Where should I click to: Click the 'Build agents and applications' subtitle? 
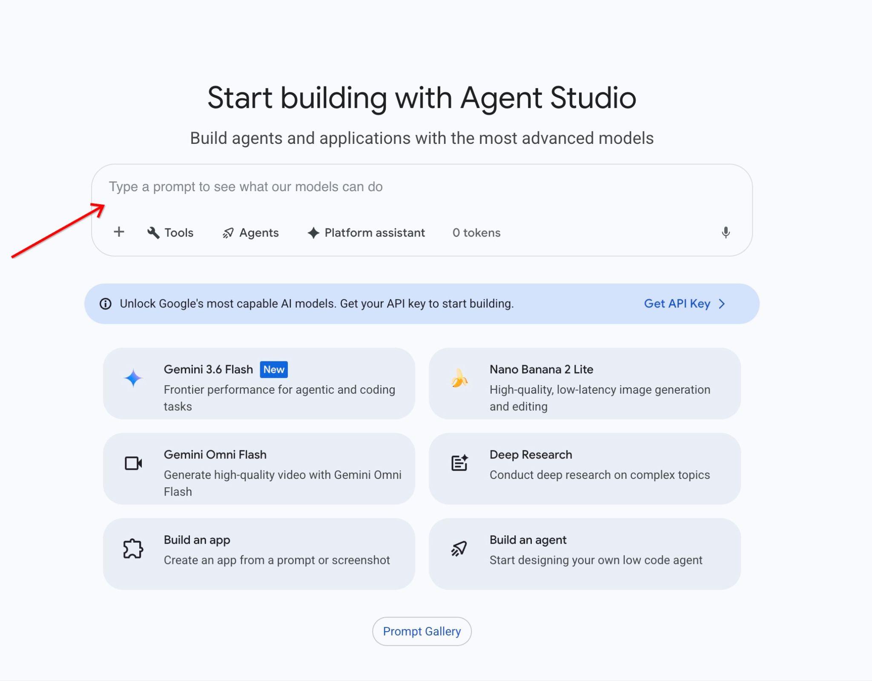[422, 138]
